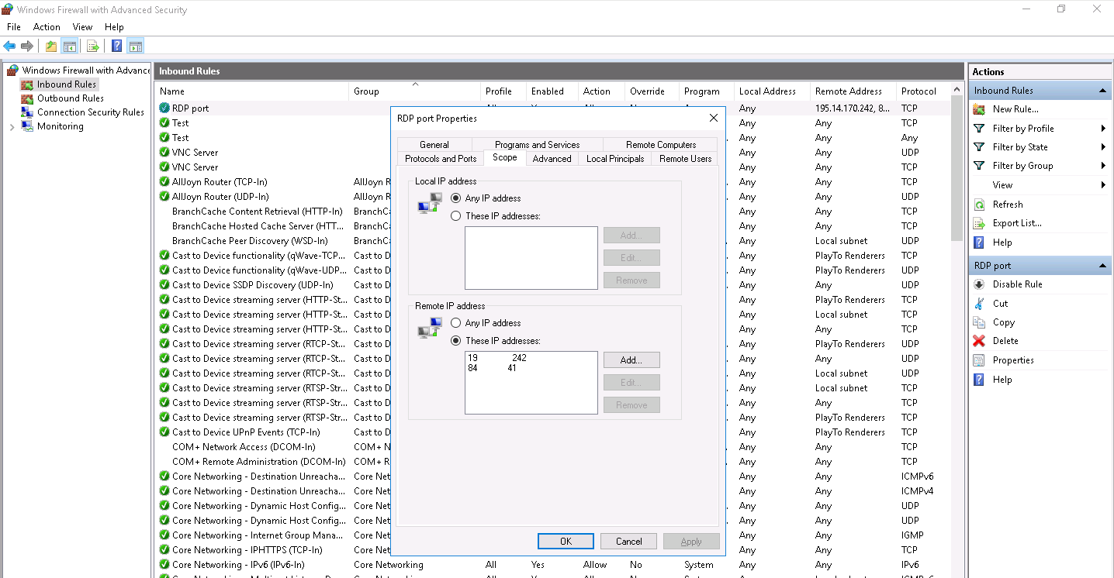Sort rules by Protocol column header

(x=922, y=91)
